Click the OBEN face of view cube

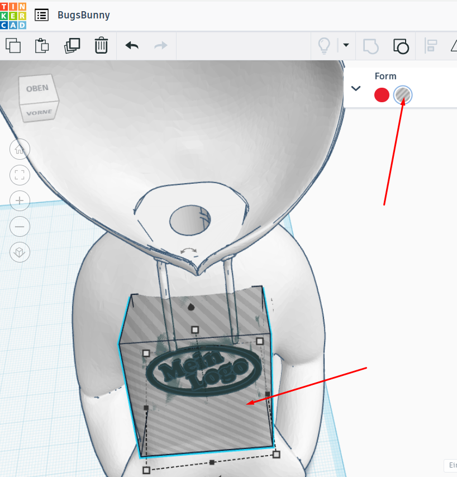pos(37,88)
